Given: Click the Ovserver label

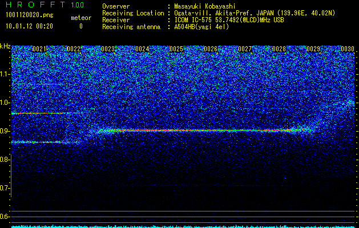Looking at the screenshot, I should click(x=116, y=6).
